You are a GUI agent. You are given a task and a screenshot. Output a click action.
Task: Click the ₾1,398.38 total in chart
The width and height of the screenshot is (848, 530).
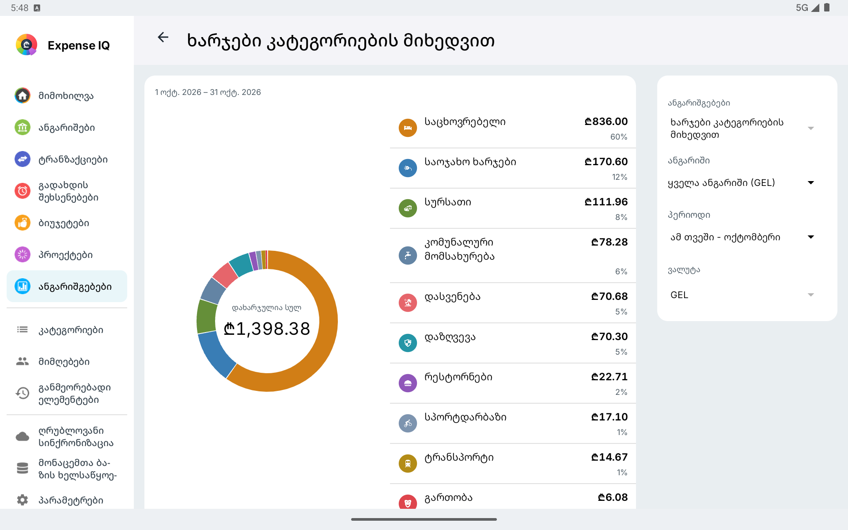click(x=267, y=329)
